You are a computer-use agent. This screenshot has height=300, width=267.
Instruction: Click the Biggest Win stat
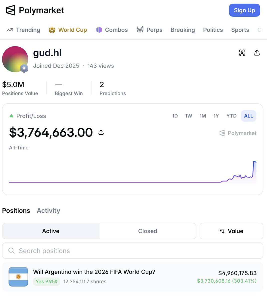[x=69, y=89]
